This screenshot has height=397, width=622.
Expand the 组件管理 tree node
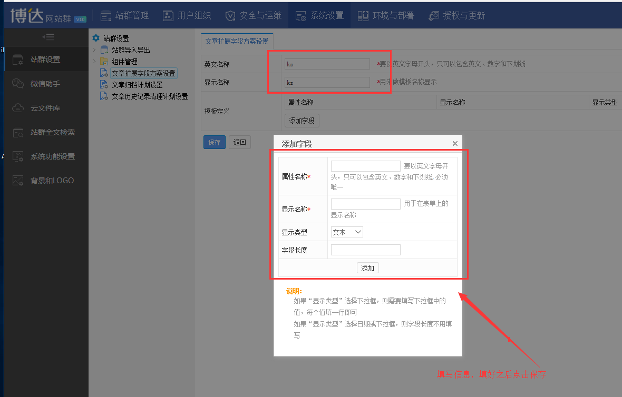[94, 62]
